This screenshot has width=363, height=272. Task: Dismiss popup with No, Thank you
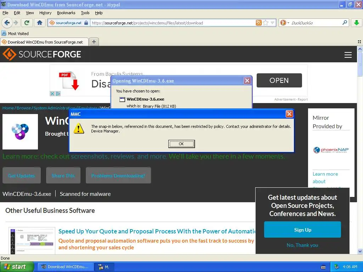click(302, 245)
